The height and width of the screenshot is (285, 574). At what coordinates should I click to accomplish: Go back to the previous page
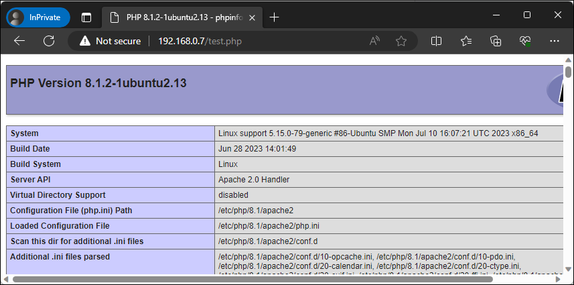19,41
